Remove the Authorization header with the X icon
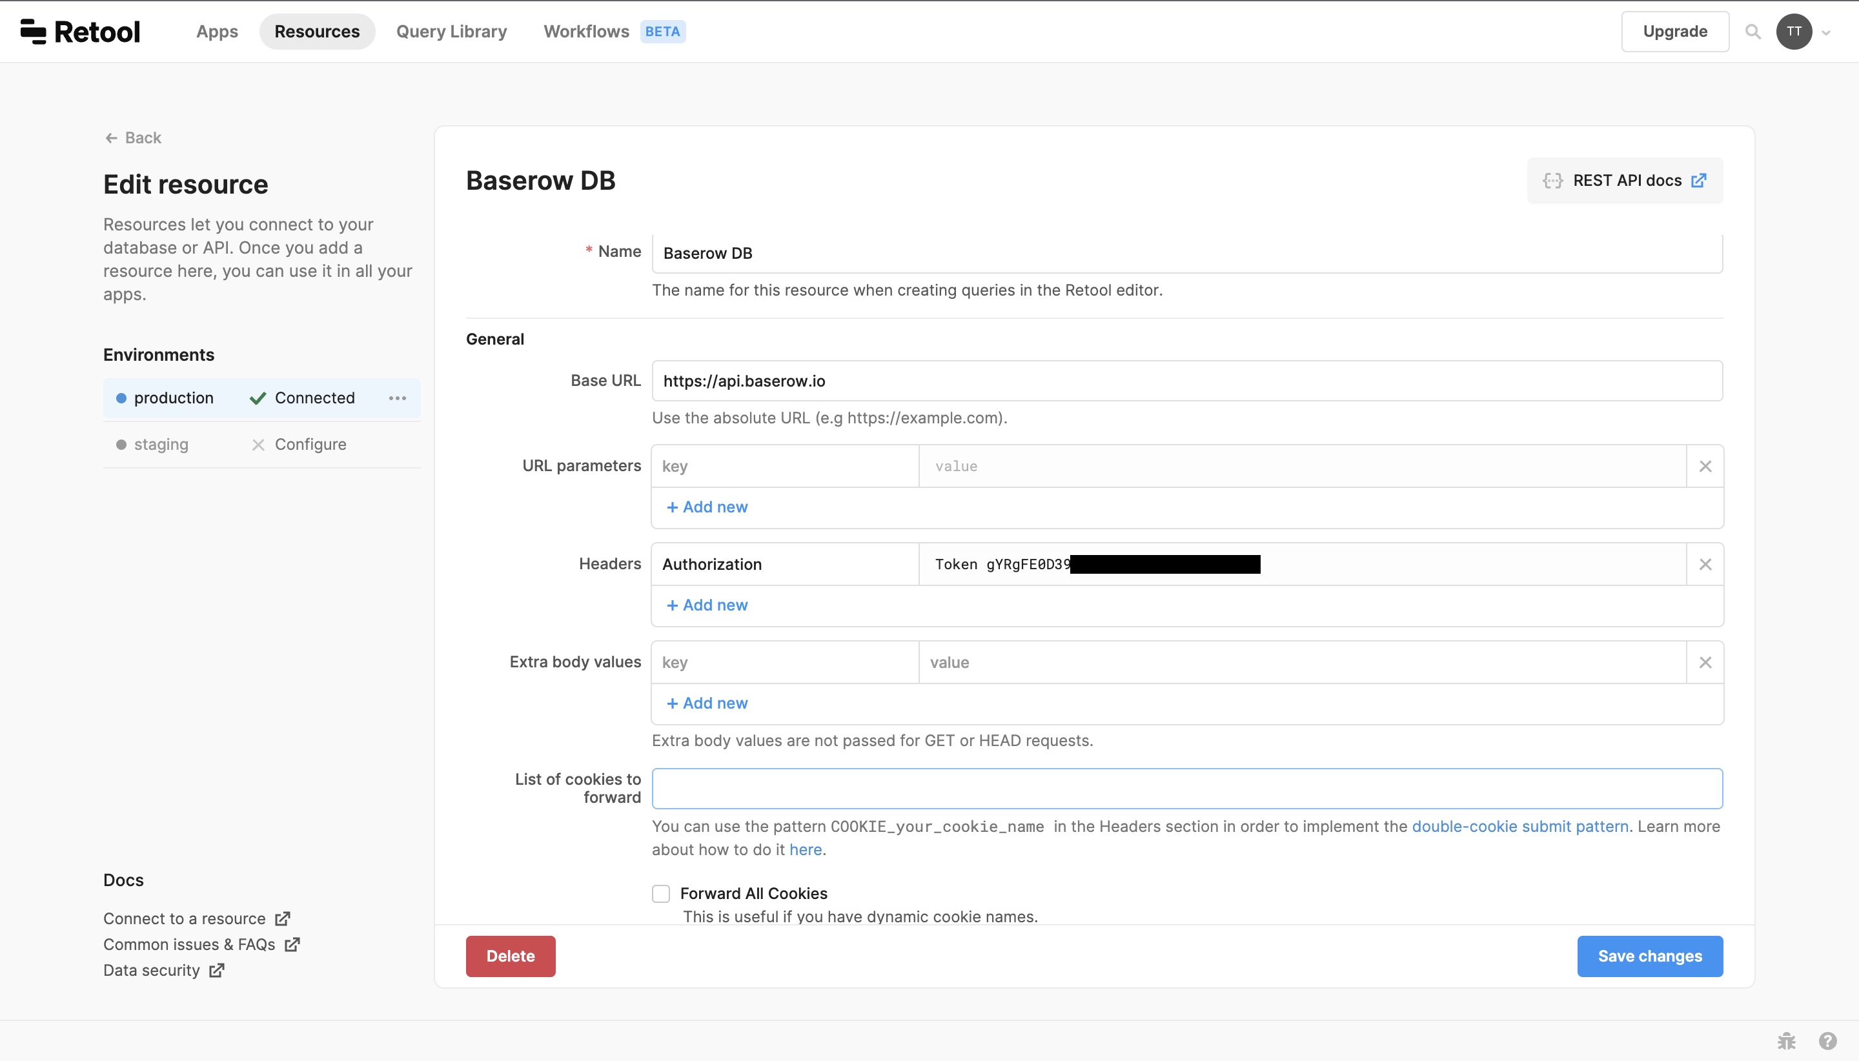This screenshot has width=1859, height=1061. (1705, 563)
